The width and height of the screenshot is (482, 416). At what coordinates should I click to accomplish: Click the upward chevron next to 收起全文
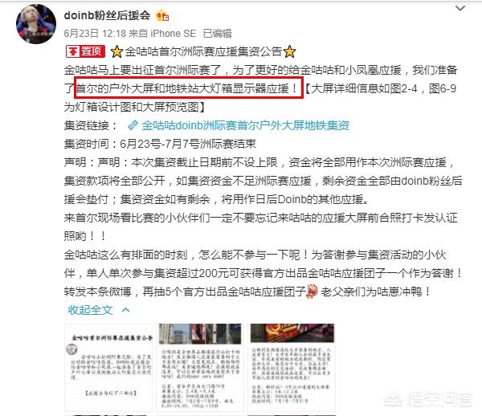126,310
